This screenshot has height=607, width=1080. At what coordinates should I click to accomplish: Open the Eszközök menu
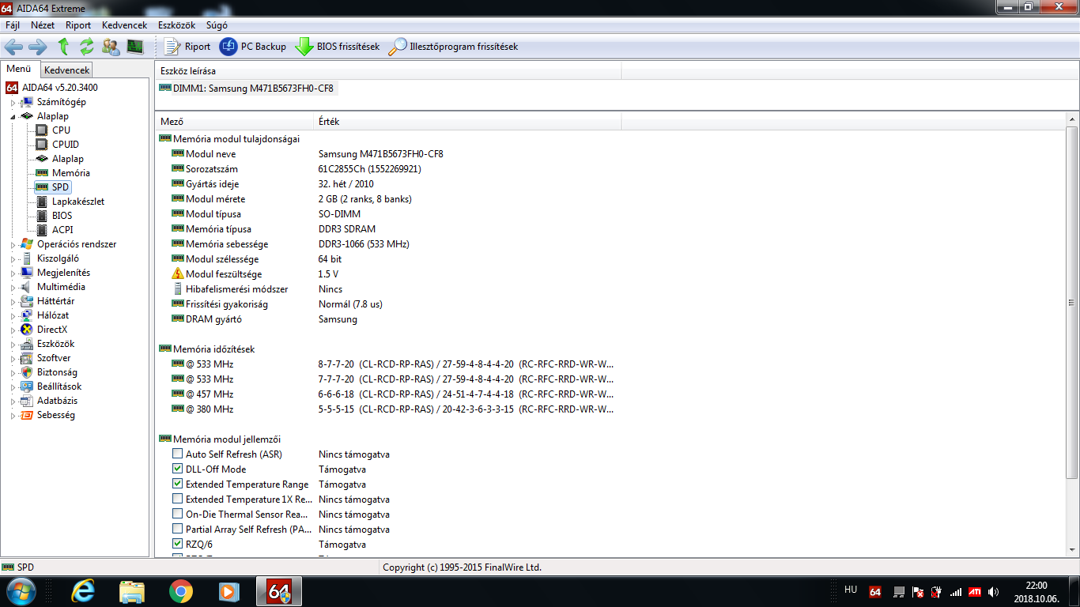tap(175, 25)
